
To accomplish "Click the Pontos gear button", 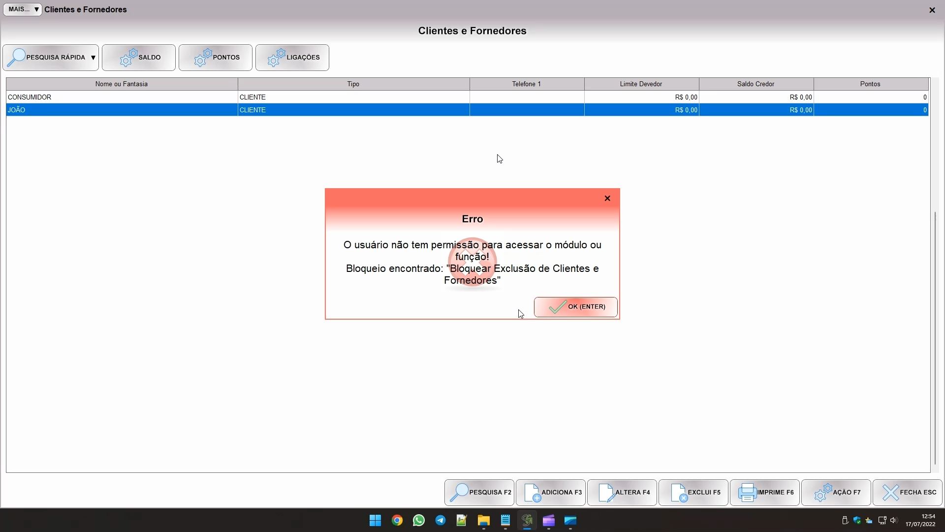I will (216, 58).
